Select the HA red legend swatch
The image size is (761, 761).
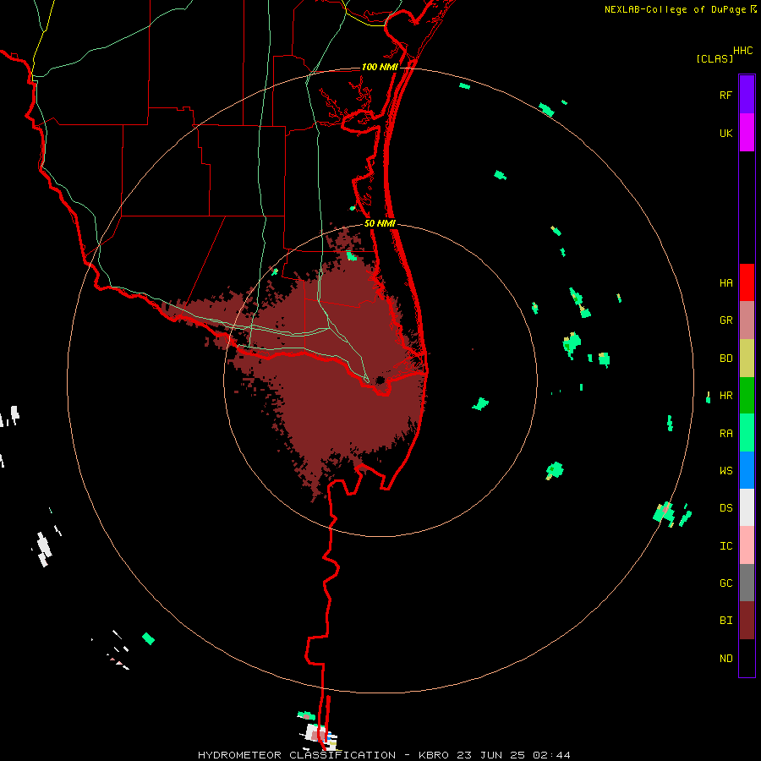[x=747, y=282]
